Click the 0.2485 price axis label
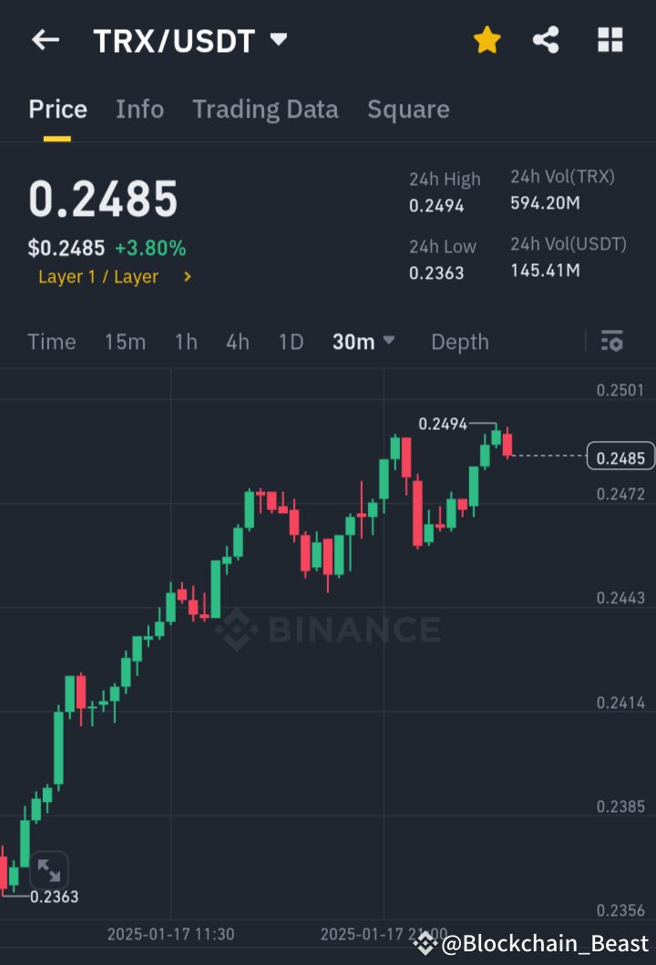This screenshot has width=656, height=965. pos(620,456)
